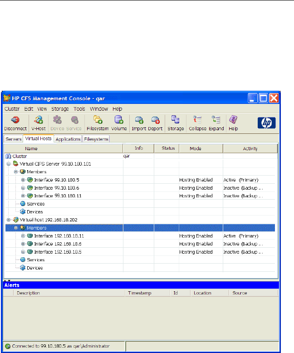The image size is (294, 353).
Task: Expand Interface 192.168.18.11 node
Action: pyautogui.click(x=23, y=236)
